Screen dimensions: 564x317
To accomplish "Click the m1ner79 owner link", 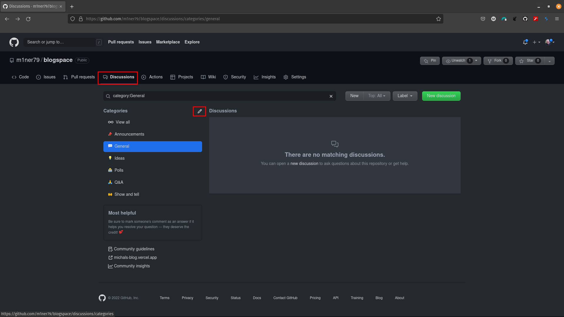I will click(28, 60).
